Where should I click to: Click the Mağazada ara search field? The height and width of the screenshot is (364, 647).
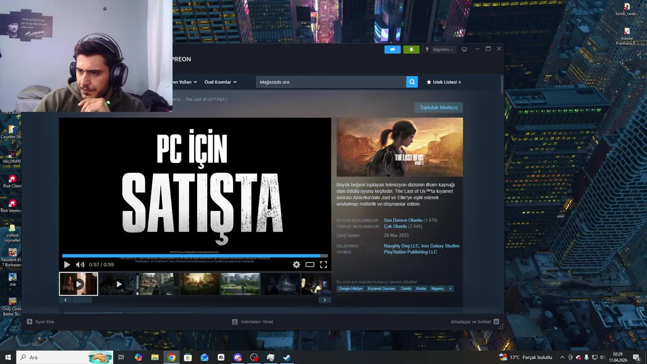click(331, 82)
